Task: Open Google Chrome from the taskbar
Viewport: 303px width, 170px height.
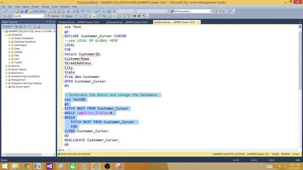Action: 27,166
